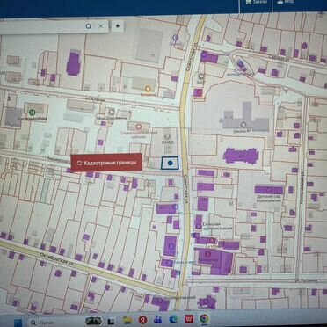The width and height of the screenshot is (327, 327).
Task: Open the Заказы cart in the header
Action: tap(256, 3)
